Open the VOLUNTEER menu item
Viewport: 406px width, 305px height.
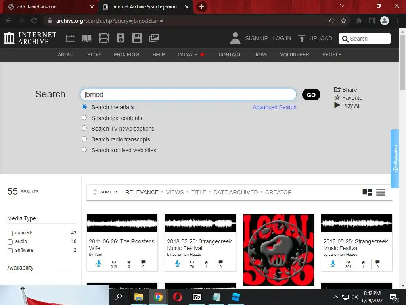click(x=295, y=55)
